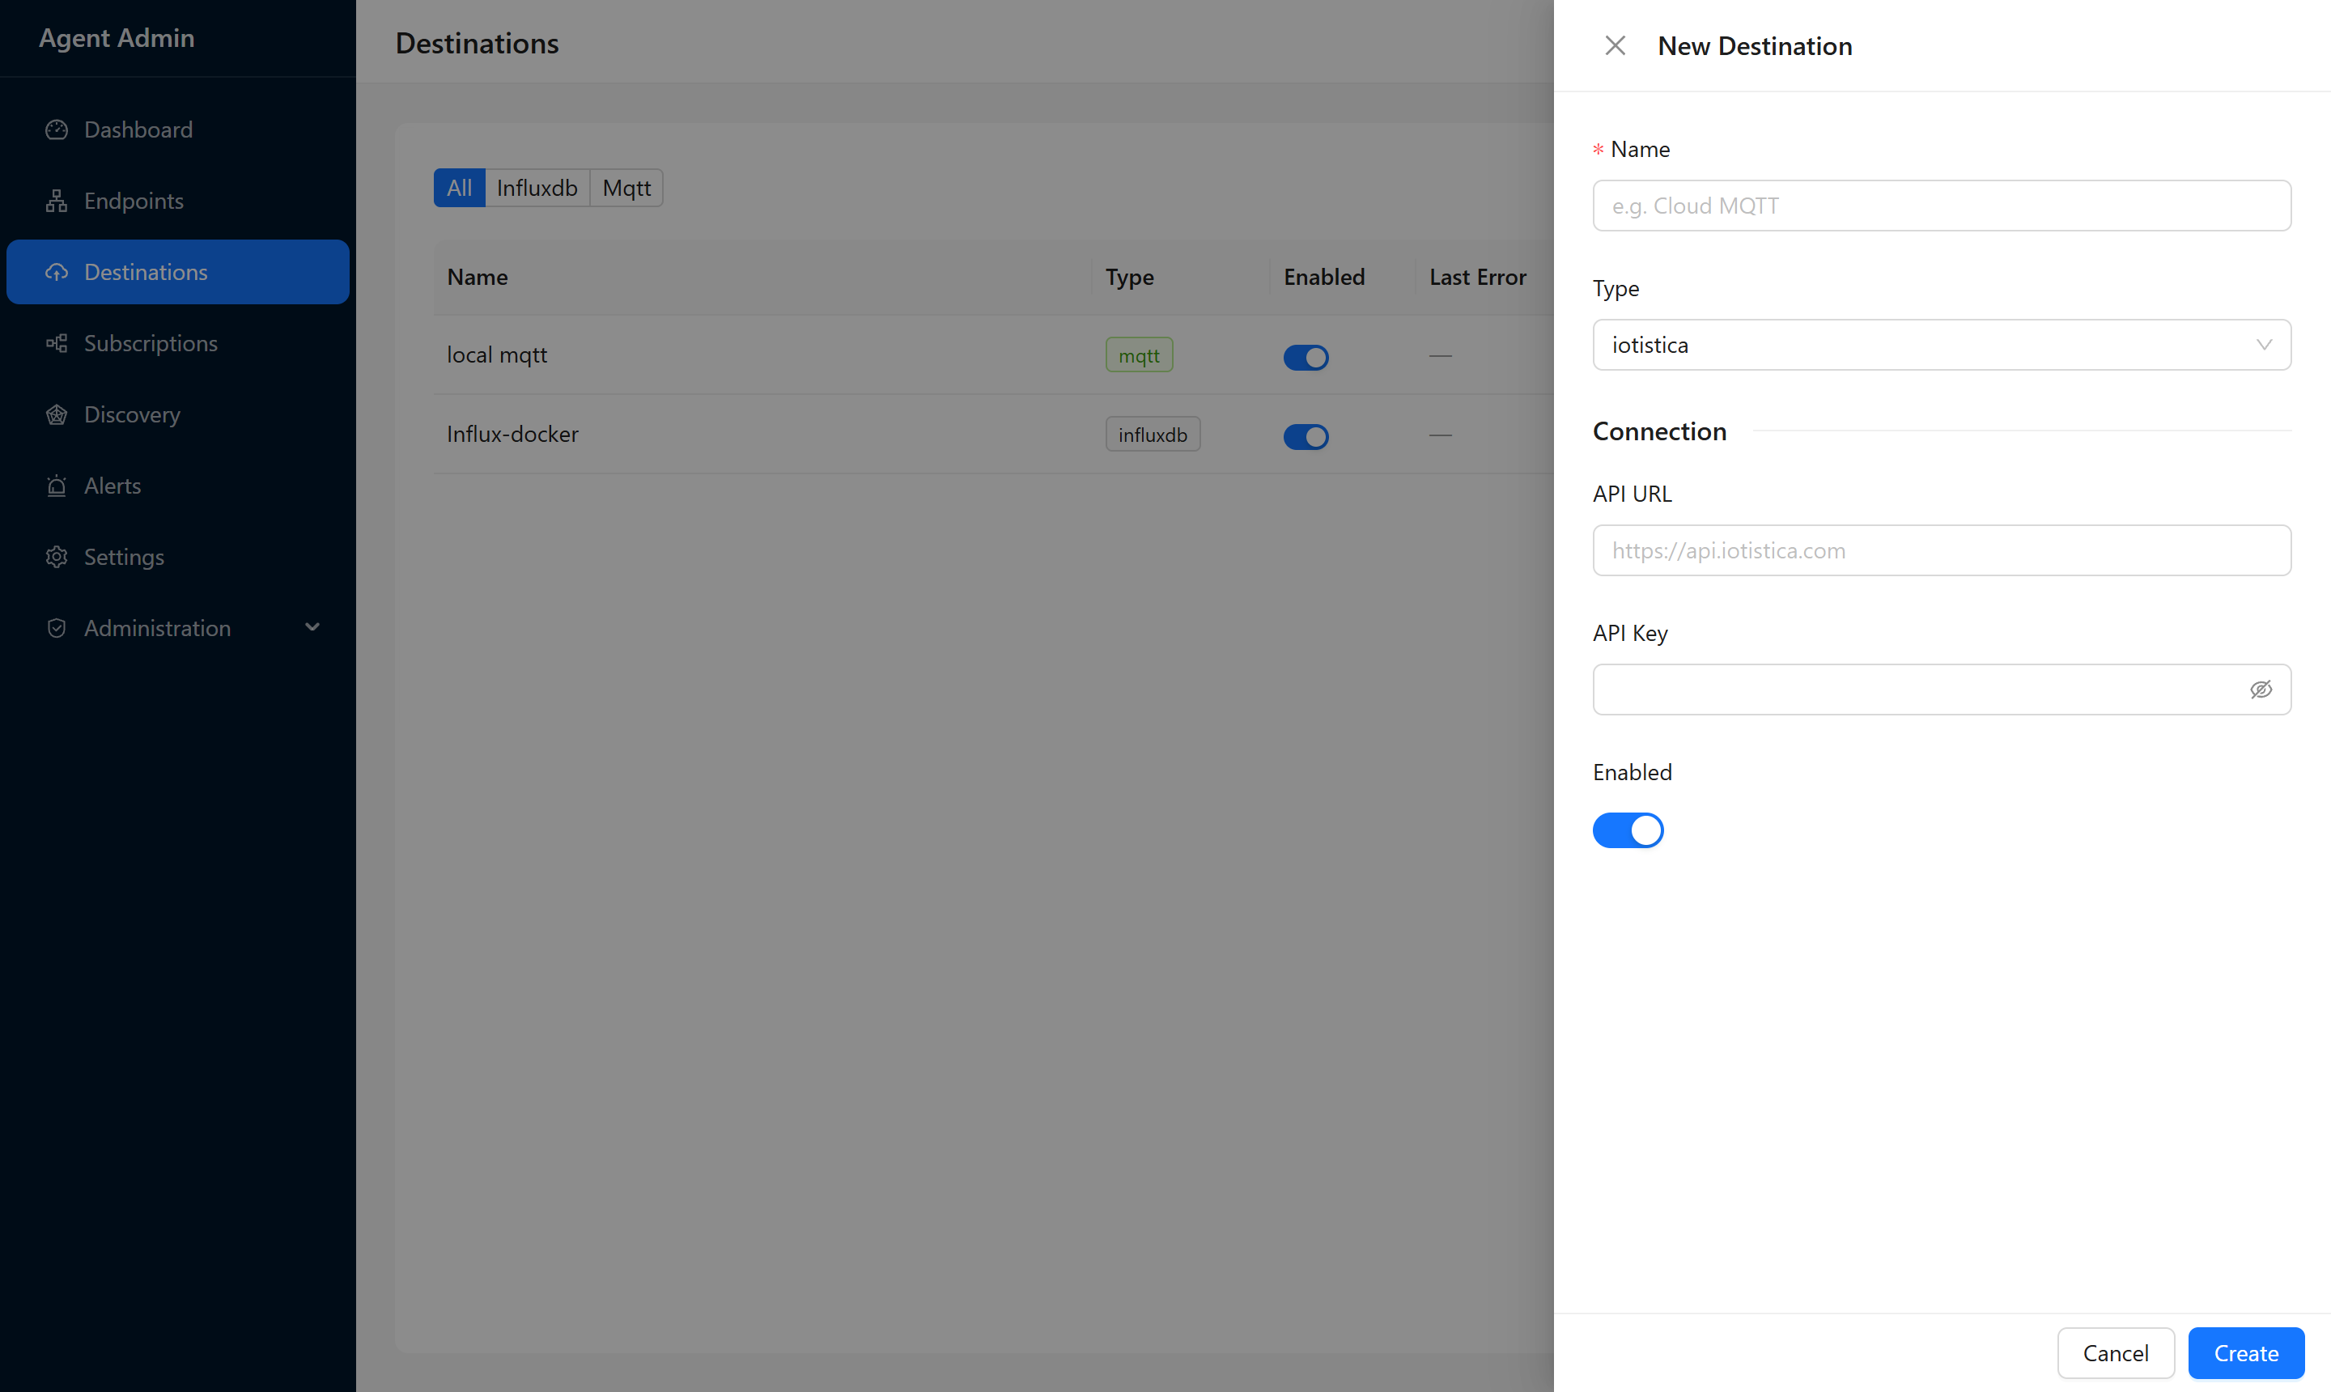Click the Dashboard gauge icon in sidebar
Screen dimensions: 2331x1392
tap(57, 129)
